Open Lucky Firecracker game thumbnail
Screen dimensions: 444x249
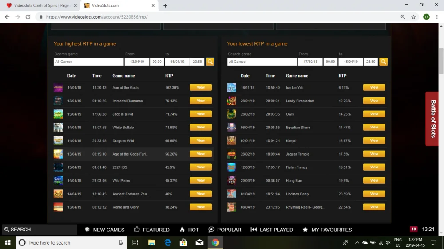tap(231, 101)
